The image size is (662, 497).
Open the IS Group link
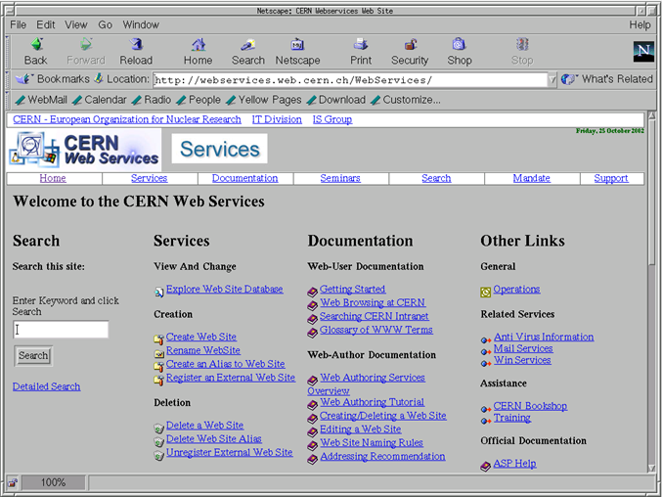click(x=332, y=119)
